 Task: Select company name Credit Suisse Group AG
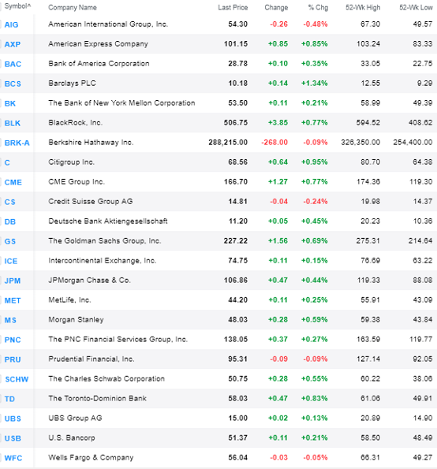point(91,202)
